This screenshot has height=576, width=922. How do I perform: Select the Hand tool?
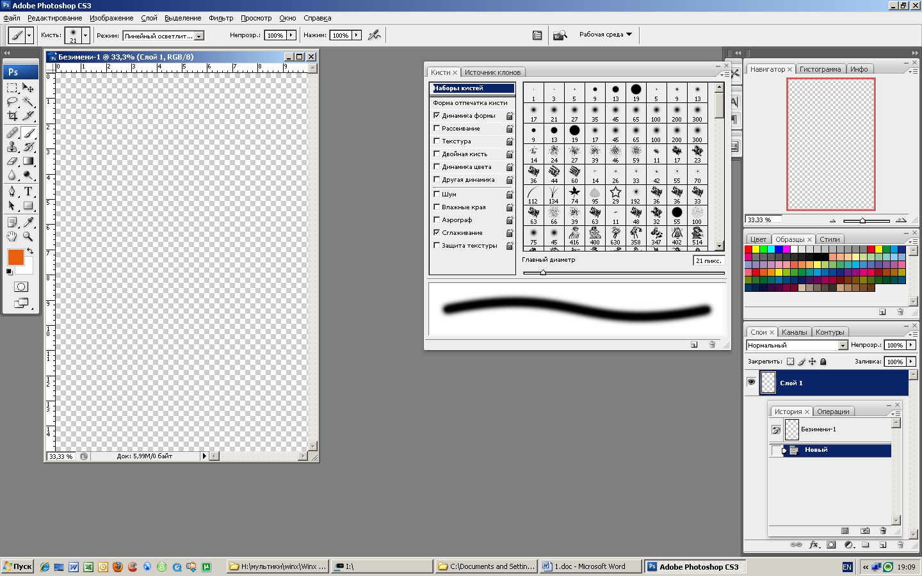(x=12, y=236)
